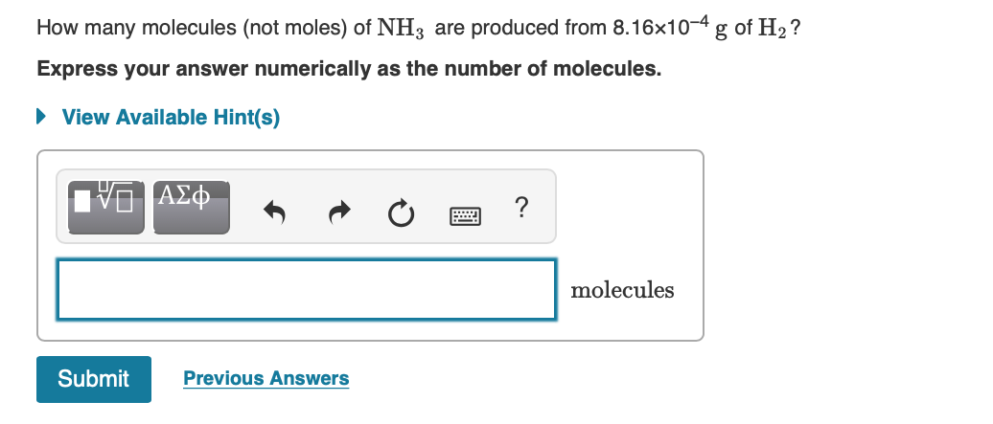Expand the hints disclosure triangle
993x424 pixels.
point(42,117)
